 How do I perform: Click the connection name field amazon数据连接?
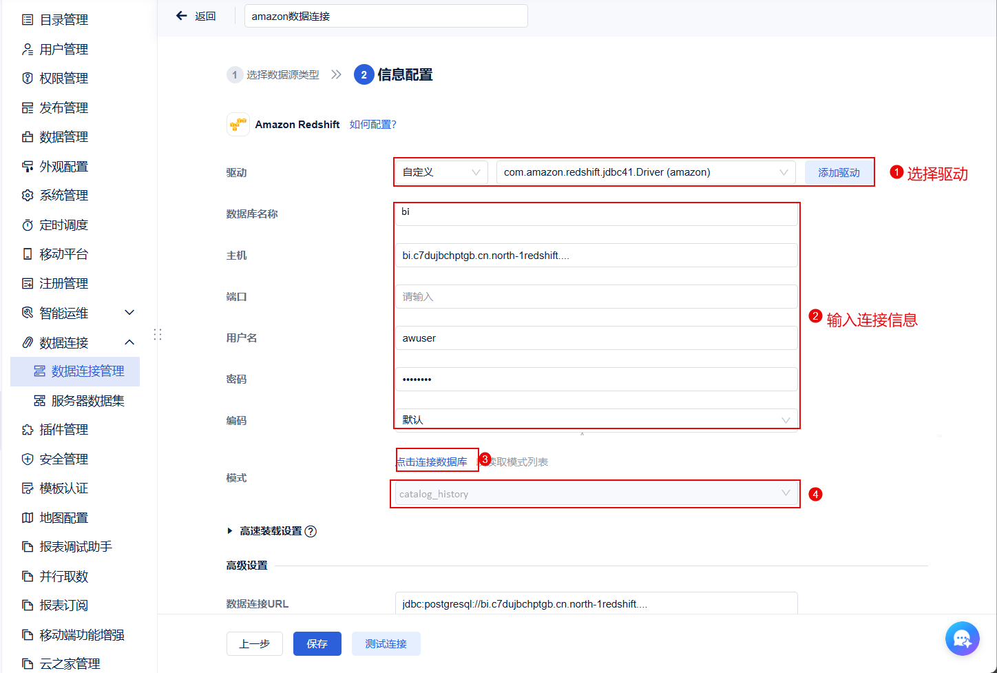386,16
